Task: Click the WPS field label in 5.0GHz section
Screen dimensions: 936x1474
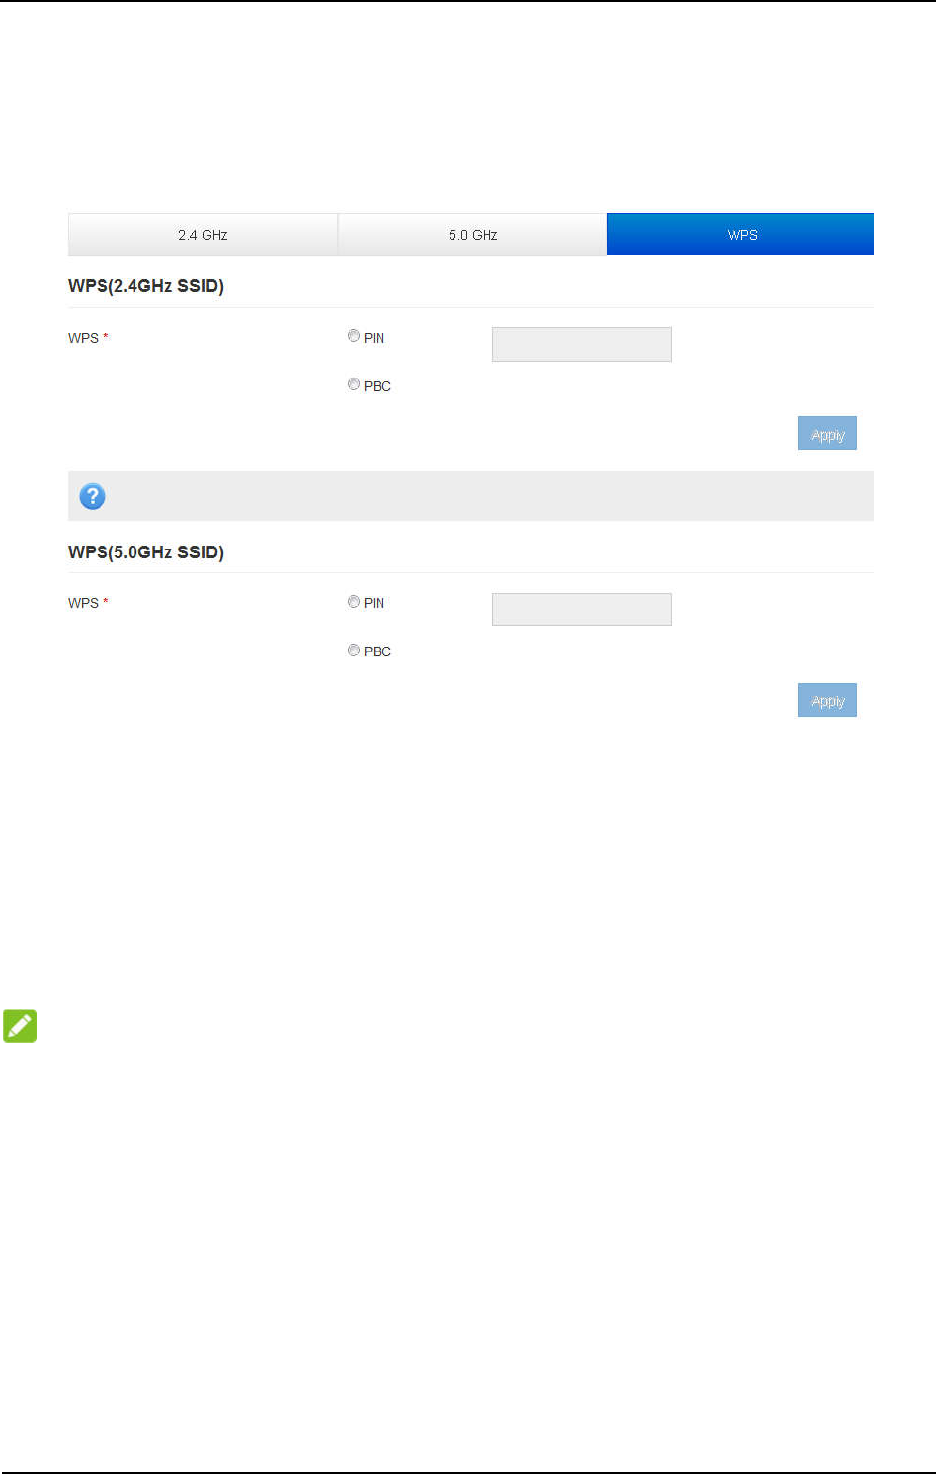Action: point(83,603)
